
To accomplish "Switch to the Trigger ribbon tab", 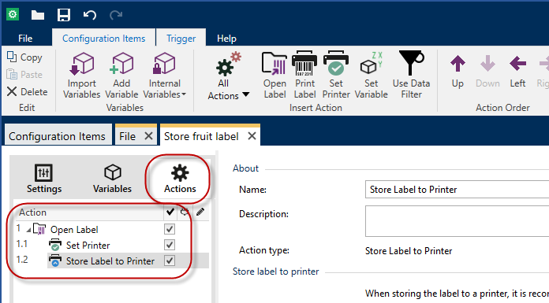I will [181, 38].
